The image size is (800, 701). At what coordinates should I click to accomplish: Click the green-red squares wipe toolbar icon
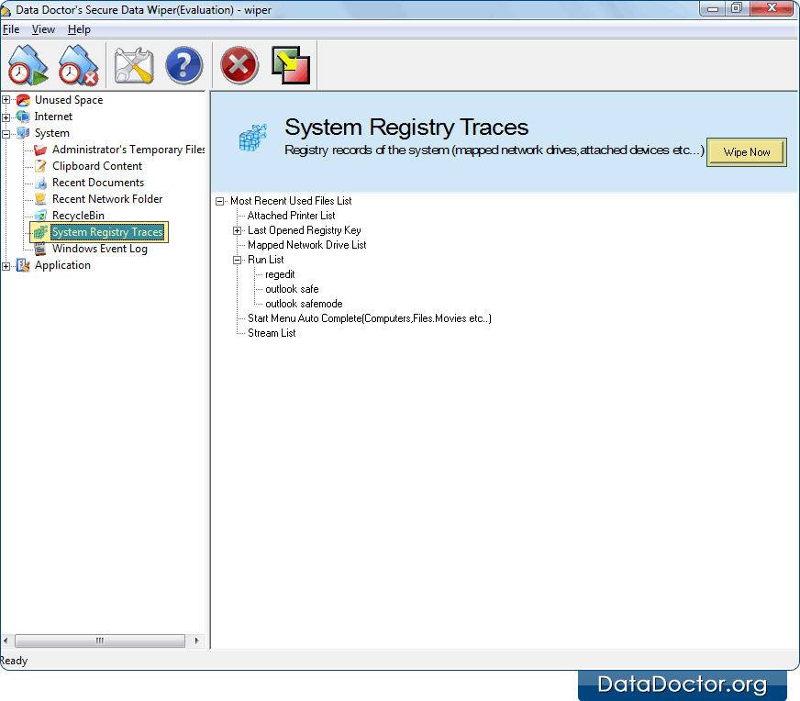click(291, 65)
